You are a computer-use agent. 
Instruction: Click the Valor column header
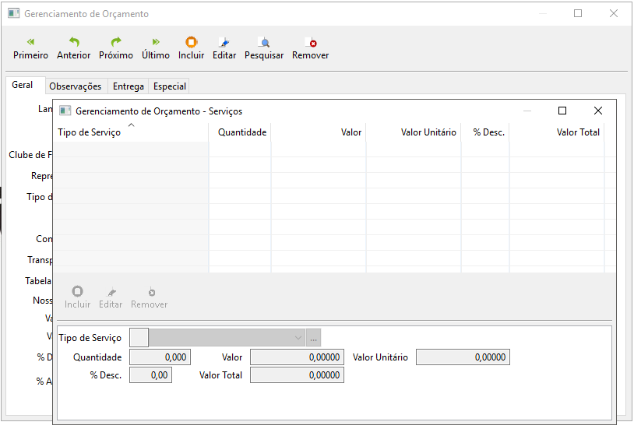319,132
